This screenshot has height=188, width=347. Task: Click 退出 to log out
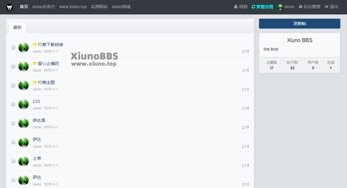click(x=331, y=7)
